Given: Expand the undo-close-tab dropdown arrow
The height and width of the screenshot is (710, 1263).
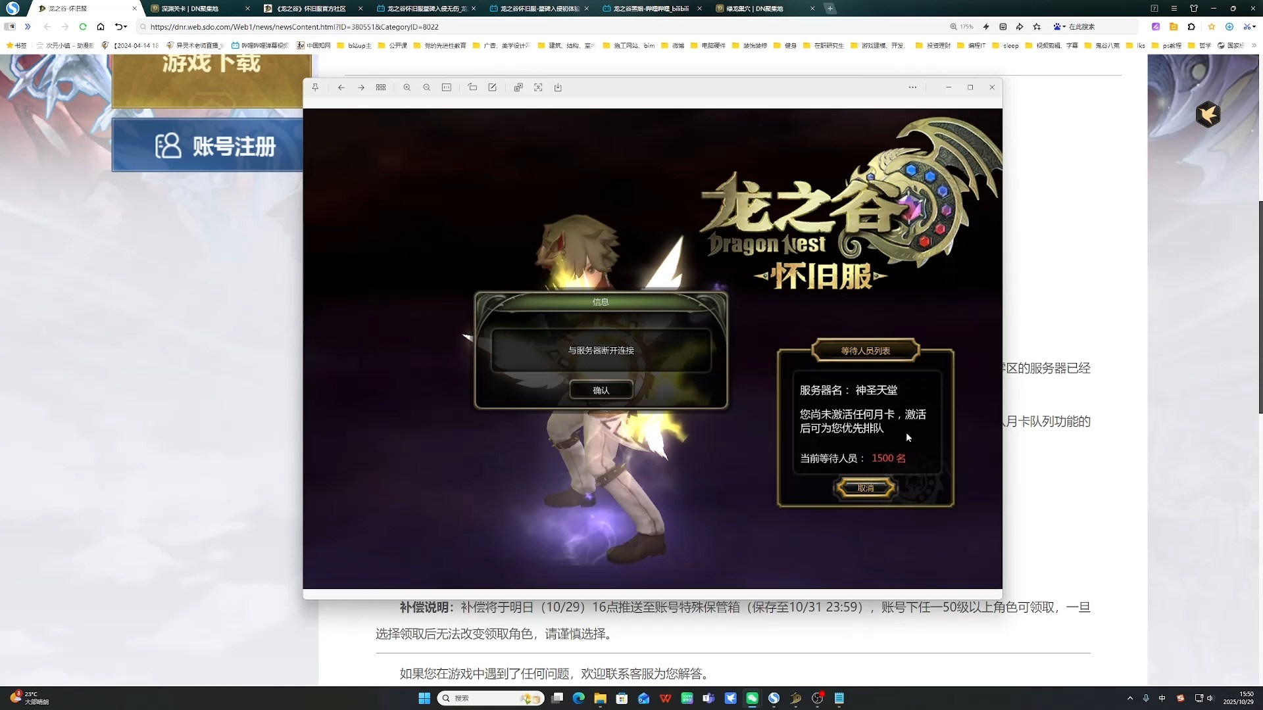Looking at the screenshot, I should tap(125, 27).
